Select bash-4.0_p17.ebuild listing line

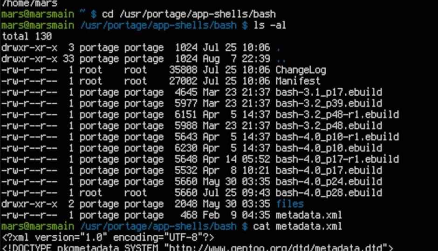click(192, 171)
